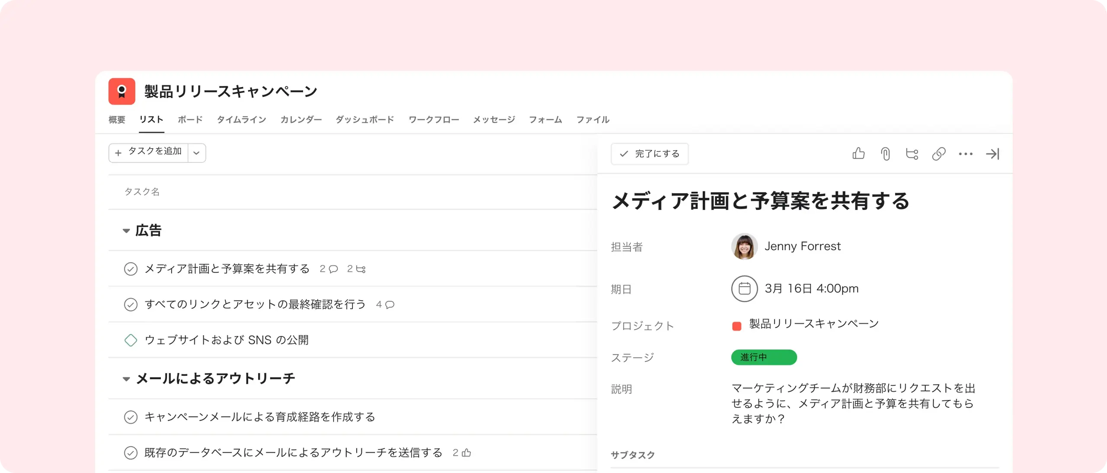This screenshot has height=473, width=1107.
Task: Mark メディア計画と予算案を共有する task complete in list
Action: coord(131,269)
